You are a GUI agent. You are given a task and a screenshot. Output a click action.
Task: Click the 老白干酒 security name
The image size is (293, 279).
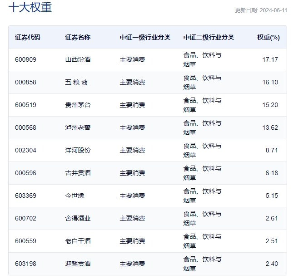[78, 241]
